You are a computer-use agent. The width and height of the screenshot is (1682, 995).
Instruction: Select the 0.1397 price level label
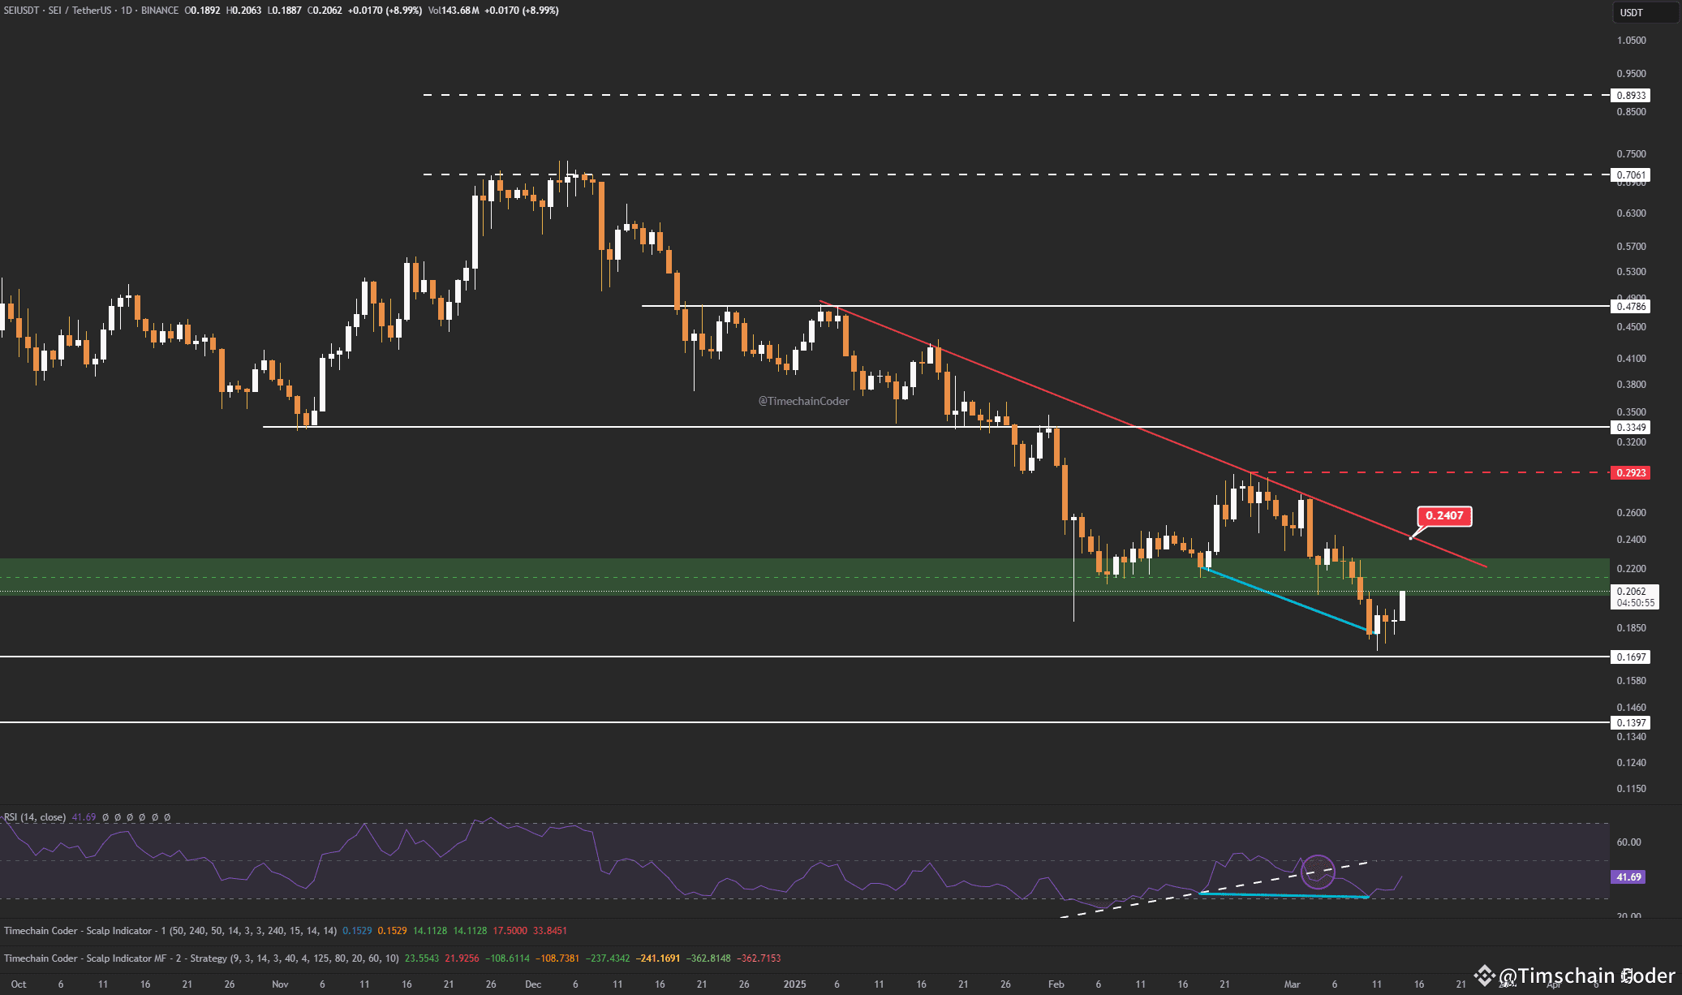click(x=1630, y=722)
